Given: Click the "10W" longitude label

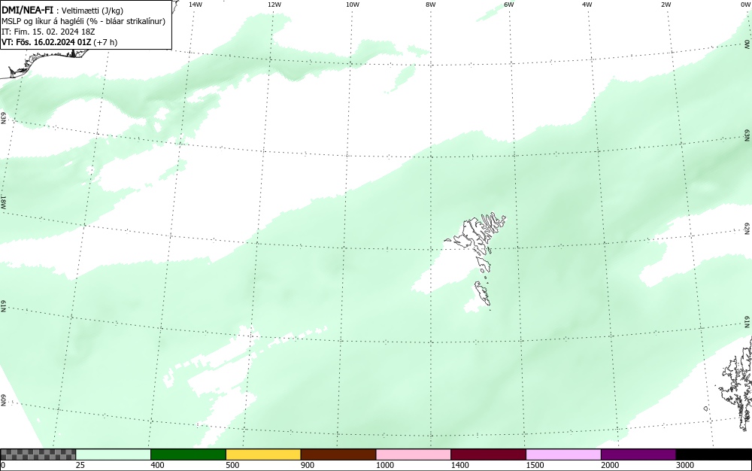Looking at the screenshot, I should coord(353,5).
